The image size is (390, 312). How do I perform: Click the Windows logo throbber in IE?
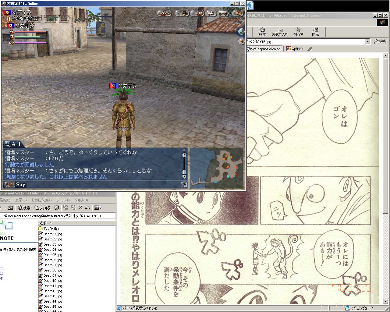[382, 22]
